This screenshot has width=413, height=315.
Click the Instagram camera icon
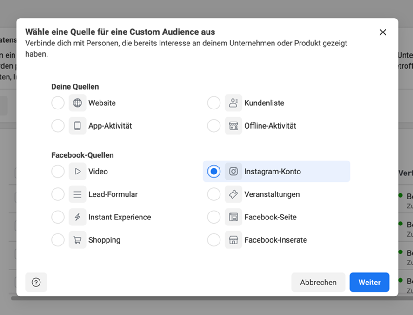click(233, 172)
